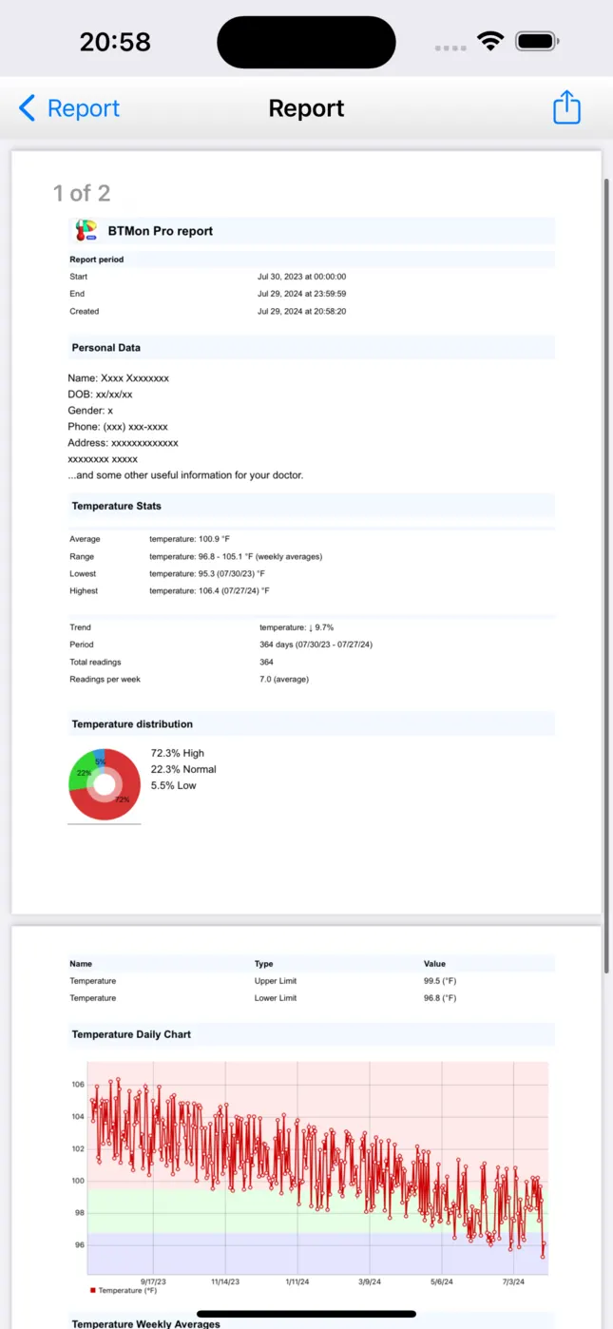This screenshot has width=613, height=1329.
Task: Tap the "BTMon Pro report" heading
Action: (x=161, y=231)
